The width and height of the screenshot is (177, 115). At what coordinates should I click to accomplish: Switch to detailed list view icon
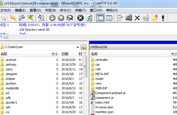click(100, 18)
